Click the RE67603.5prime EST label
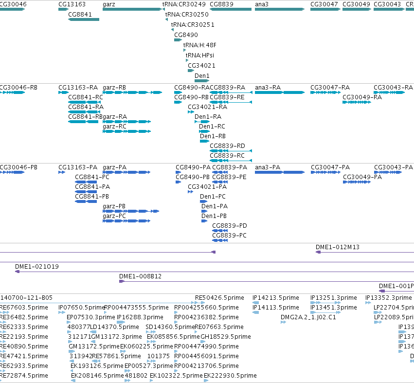The width and height of the screenshot is (414, 383). tap(24, 308)
